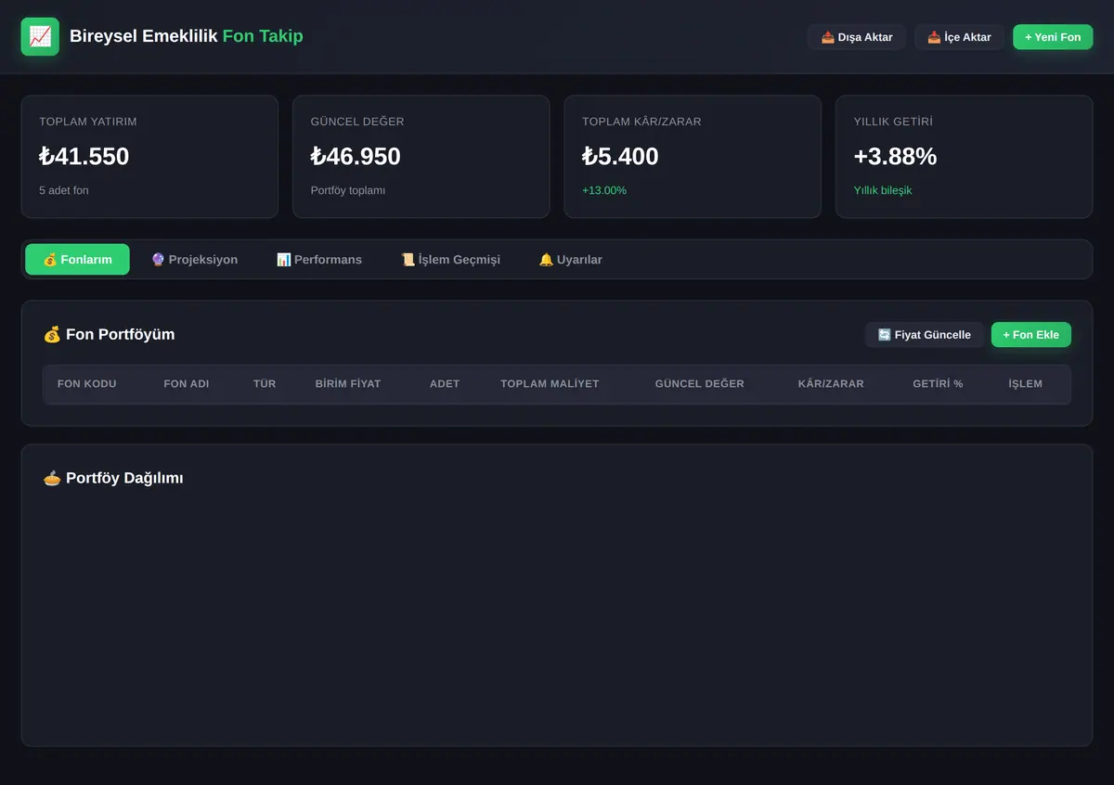This screenshot has height=785, width=1114.
Task: Click the "Yıllık bileşik" caption
Action: (883, 190)
